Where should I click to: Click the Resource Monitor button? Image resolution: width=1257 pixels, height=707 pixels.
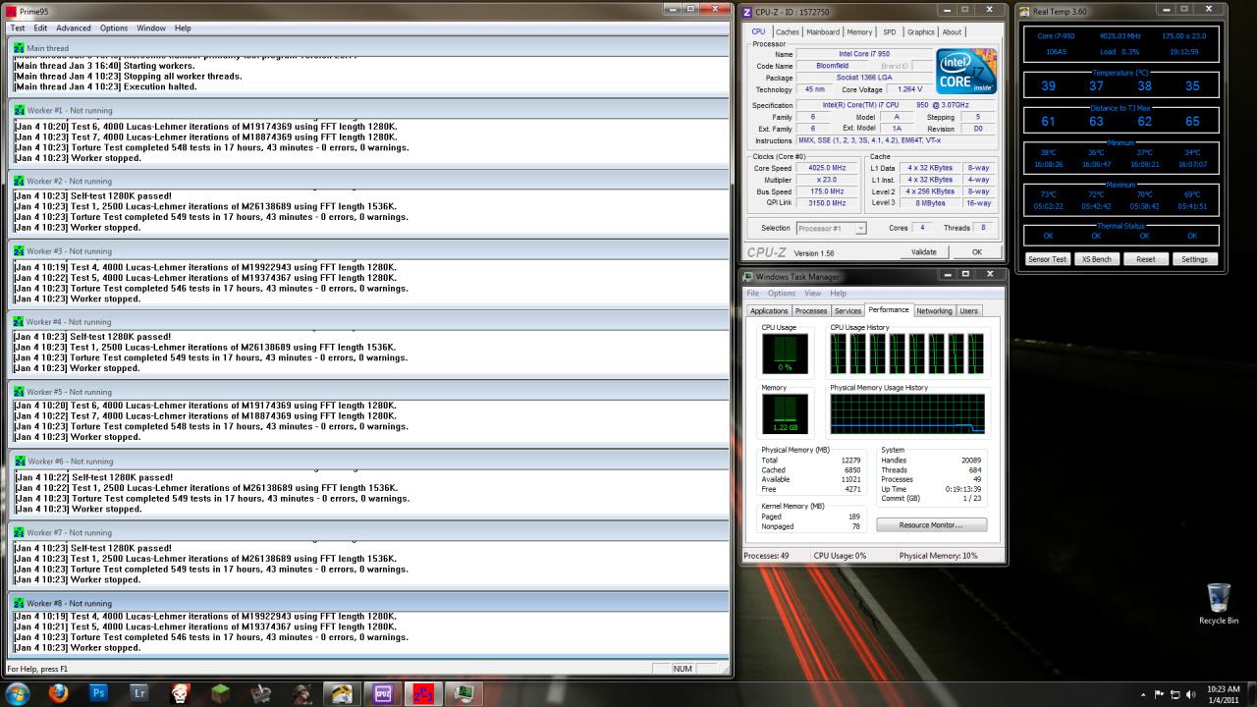(x=930, y=525)
